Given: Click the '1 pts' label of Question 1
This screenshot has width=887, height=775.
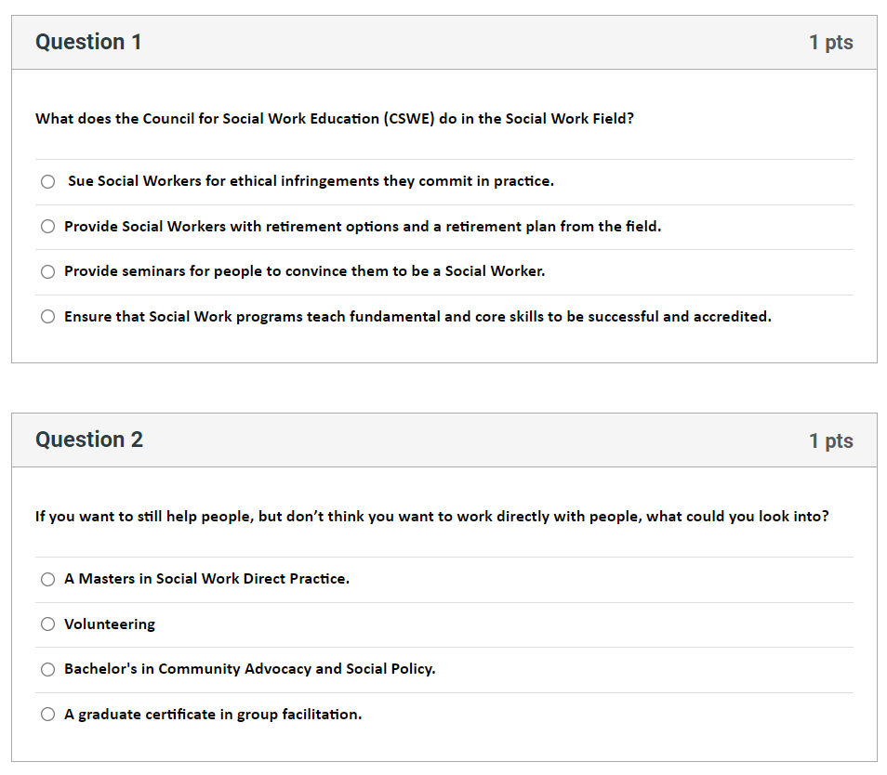Looking at the screenshot, I should click(x=831, y=43).
